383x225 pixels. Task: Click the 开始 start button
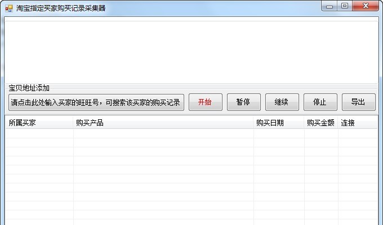click(x=206, y=102)
